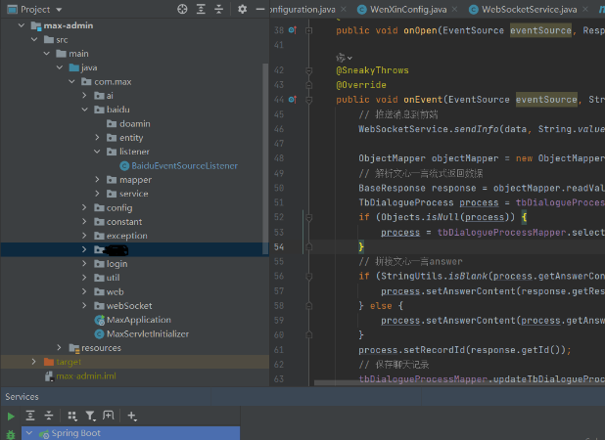Expand the entity package

point(97,137)
